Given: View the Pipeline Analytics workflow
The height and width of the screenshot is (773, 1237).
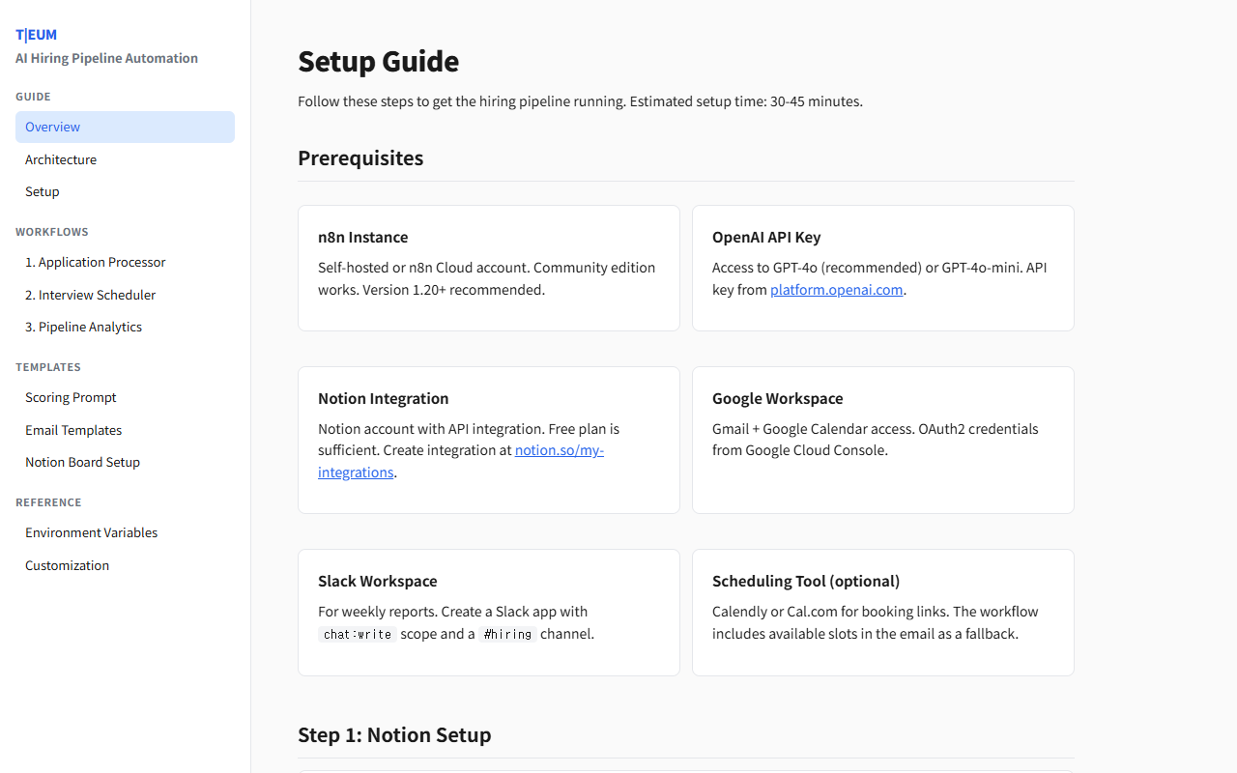Looking at the screenshot, I should click(83, 327).
